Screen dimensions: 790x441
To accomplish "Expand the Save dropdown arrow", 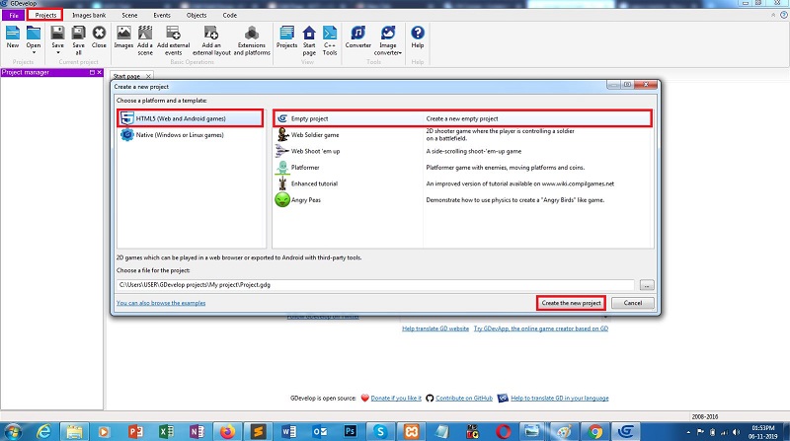I will [x=58, y=52].
